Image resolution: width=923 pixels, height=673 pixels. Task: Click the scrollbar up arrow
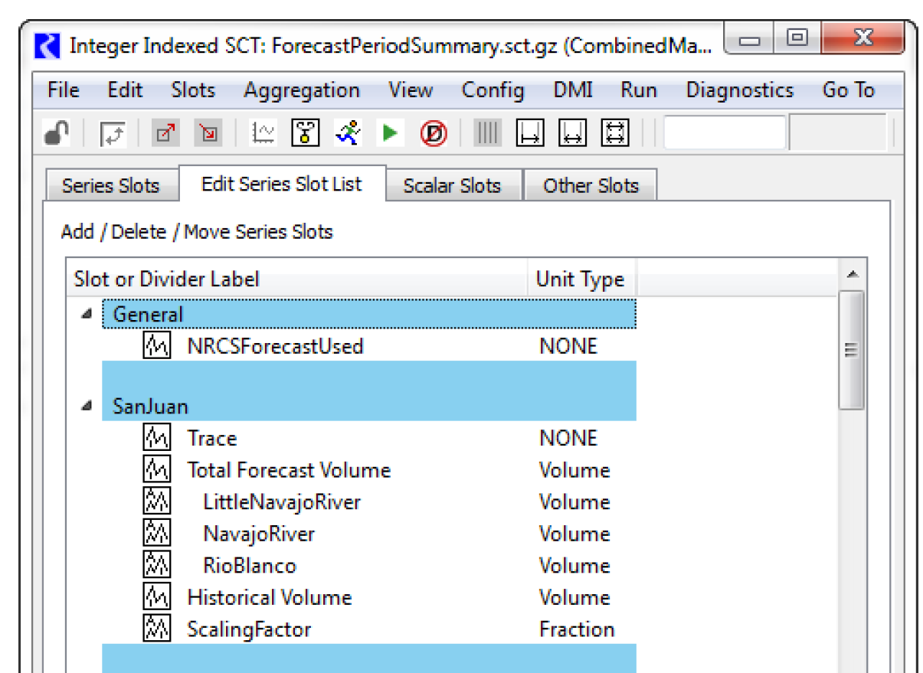coord(852,275)
